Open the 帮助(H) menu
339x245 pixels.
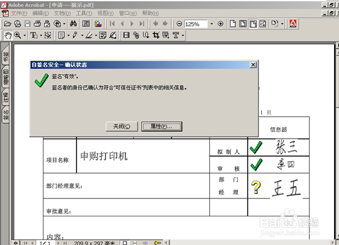click(x=150, y=14)
